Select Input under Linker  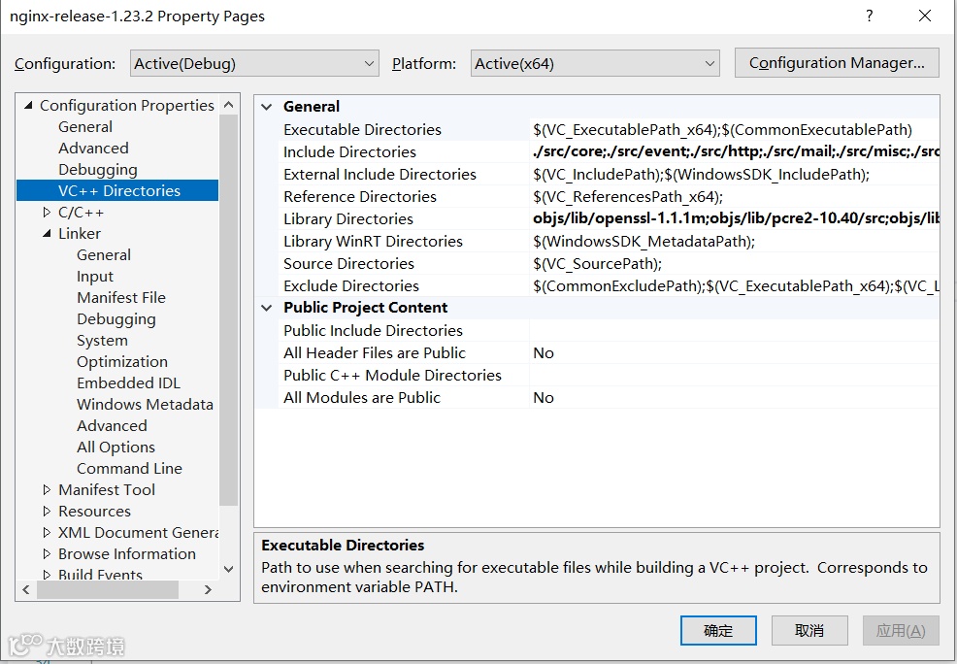94,277
